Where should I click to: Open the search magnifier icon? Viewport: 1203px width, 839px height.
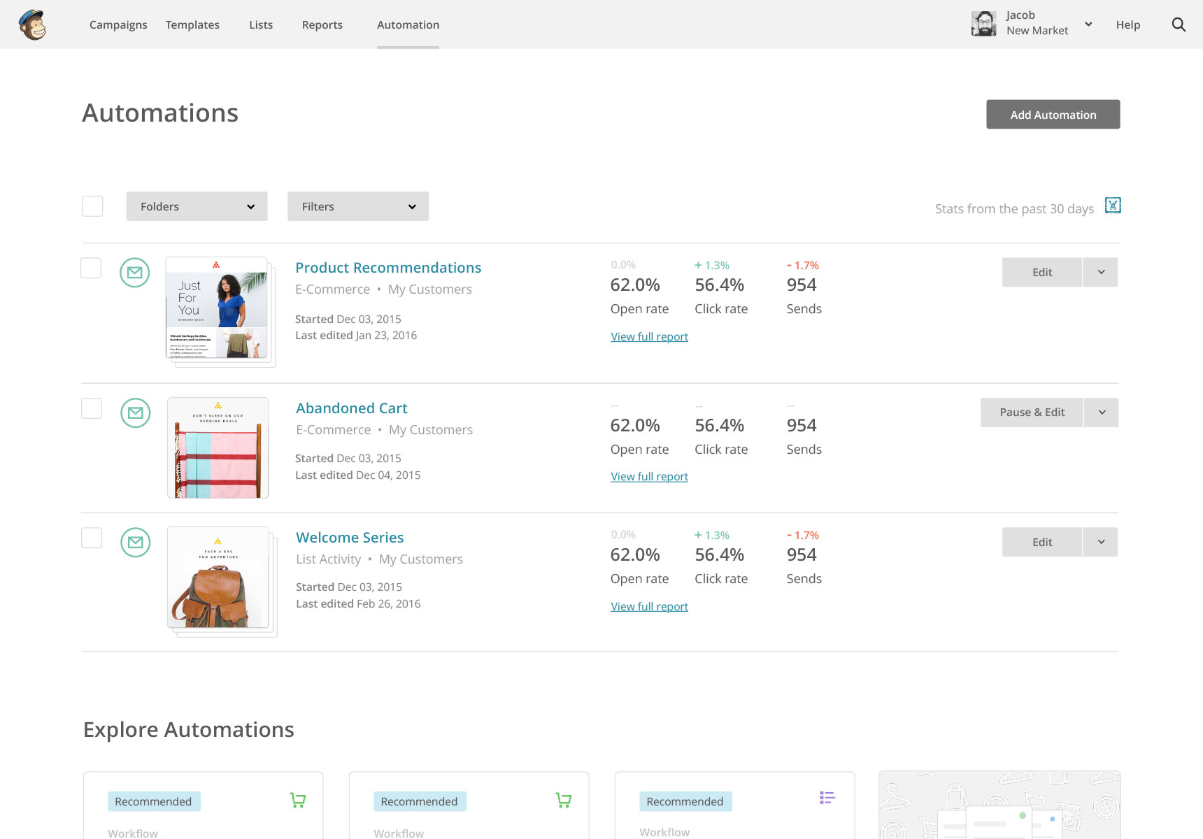[x=1179, y=24]
